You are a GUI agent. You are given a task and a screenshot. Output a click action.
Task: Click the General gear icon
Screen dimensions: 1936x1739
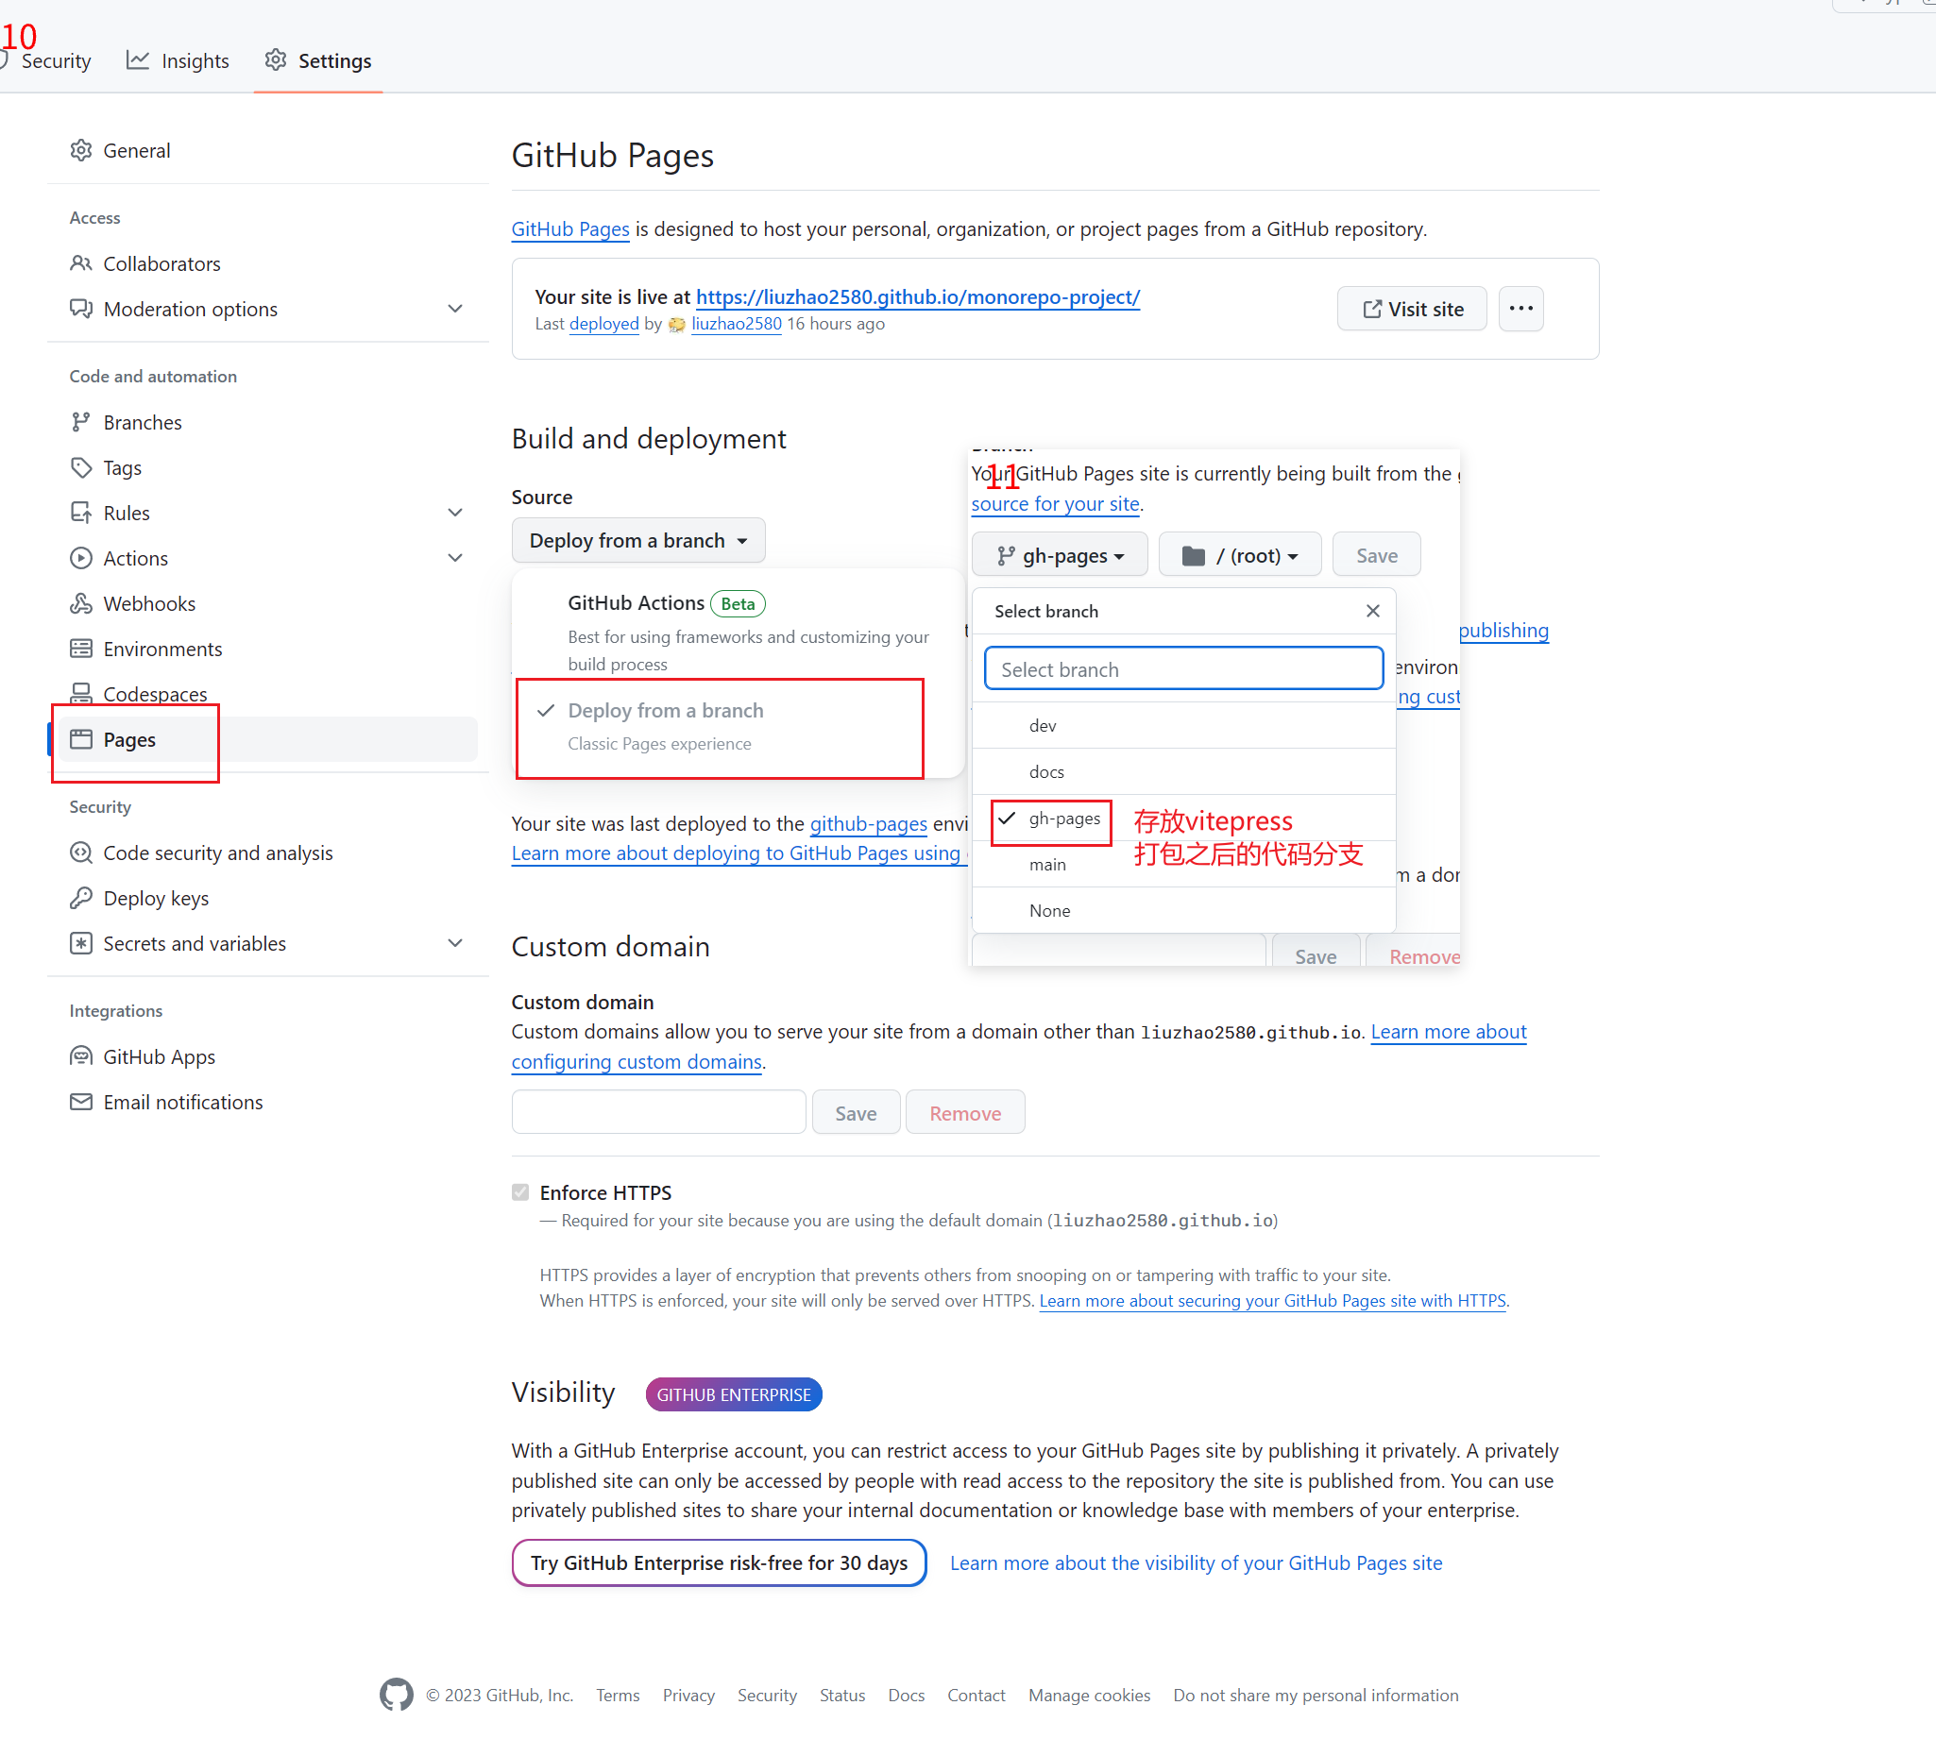point(81,150)
